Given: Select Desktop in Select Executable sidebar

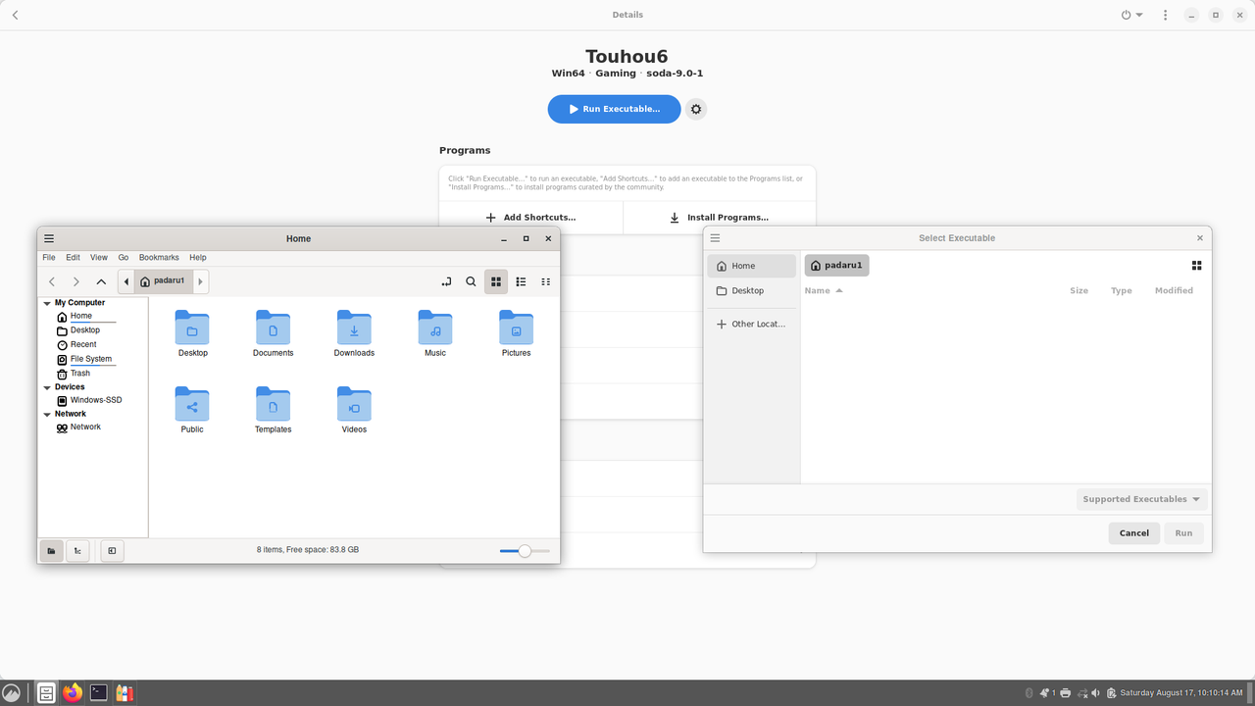Looking at the screenshot, I should [751, 291].
